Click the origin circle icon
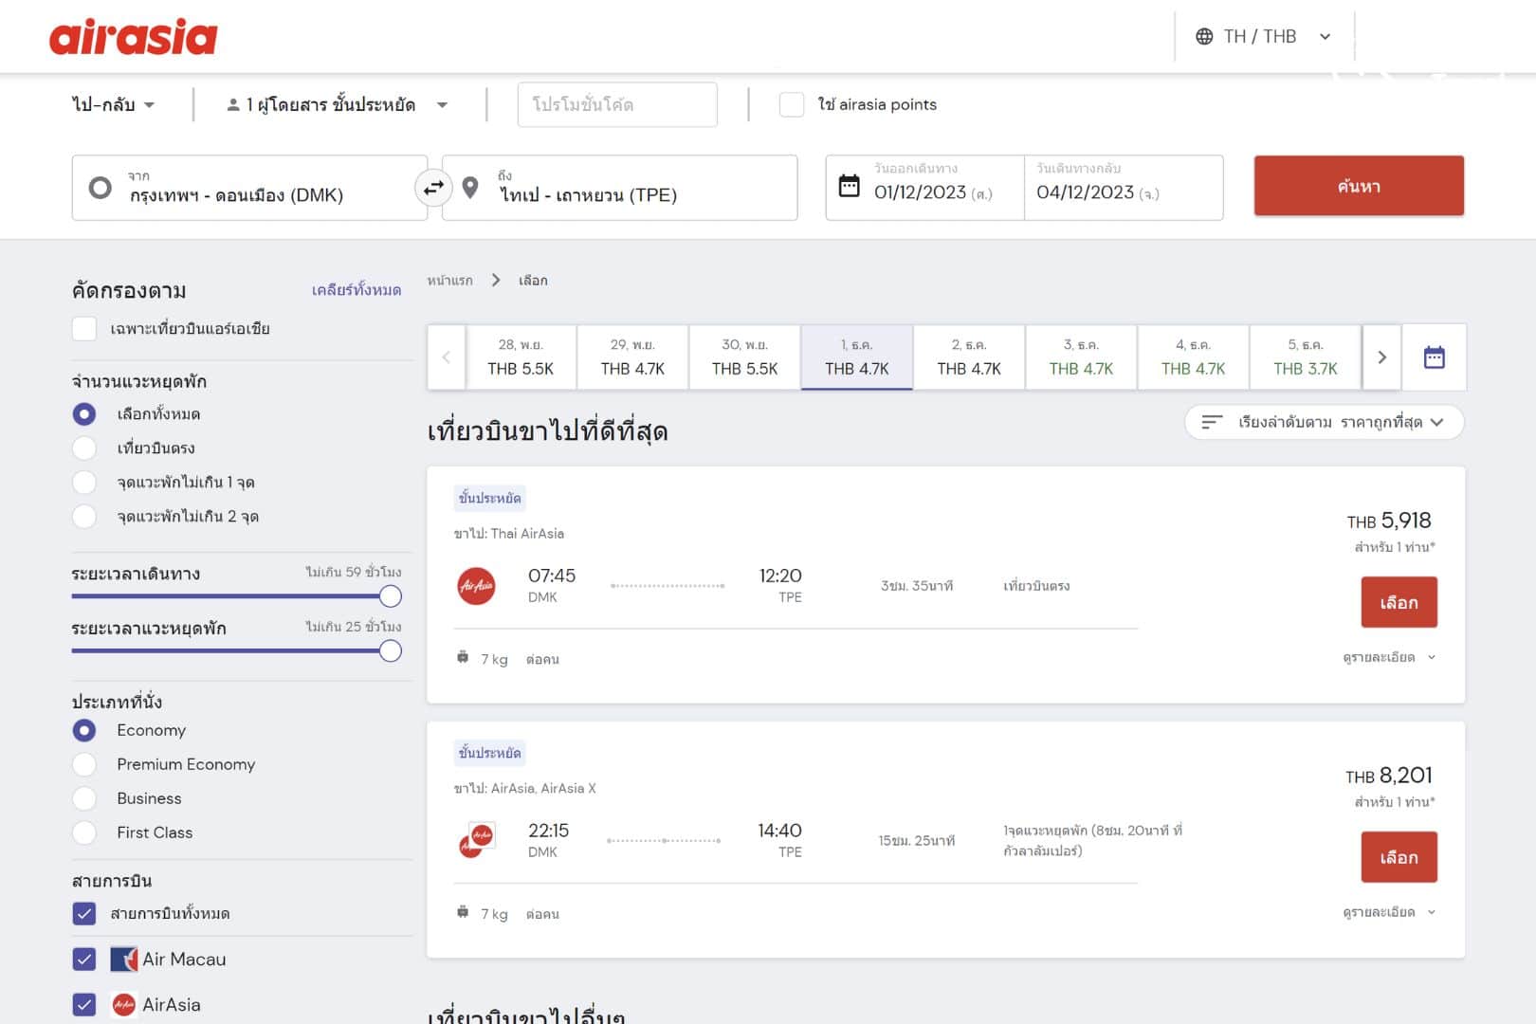 click(x=100, y=188)
